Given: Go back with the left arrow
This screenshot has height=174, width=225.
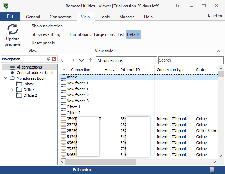Looking at the screenshot, I should coord(63,60).
